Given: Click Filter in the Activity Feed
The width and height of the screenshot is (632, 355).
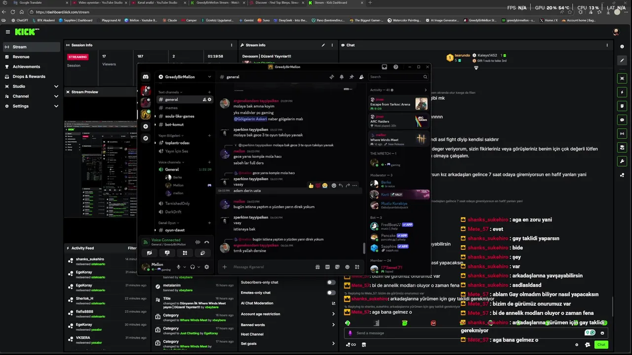Looking at the screenshot, I should click(132, 248).
